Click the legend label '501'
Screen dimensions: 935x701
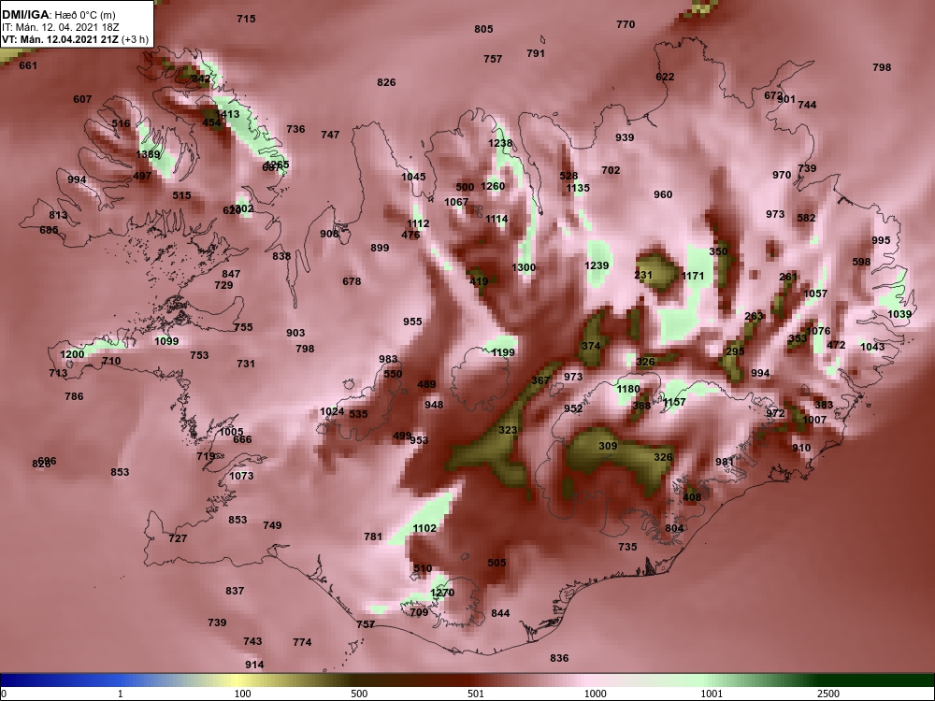point(476,694)
